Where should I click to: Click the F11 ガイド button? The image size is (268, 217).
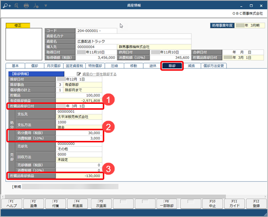234,204
